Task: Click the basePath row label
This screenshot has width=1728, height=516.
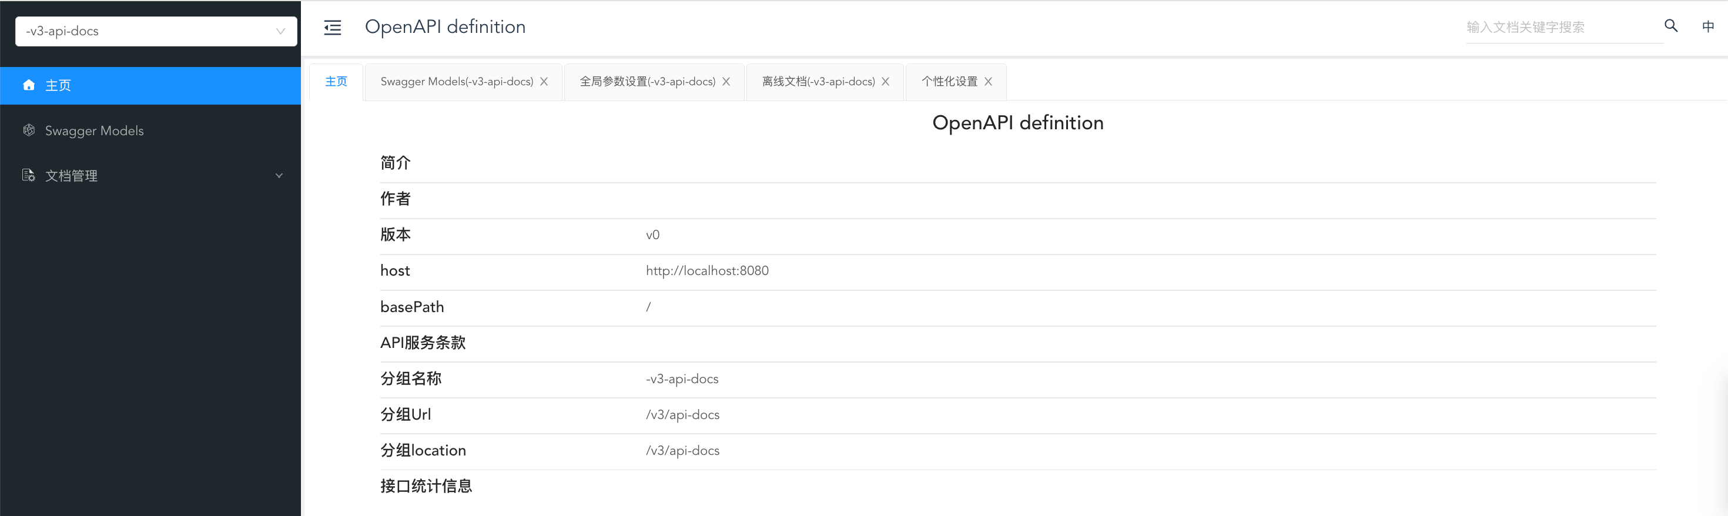Action: coord(412,307)
